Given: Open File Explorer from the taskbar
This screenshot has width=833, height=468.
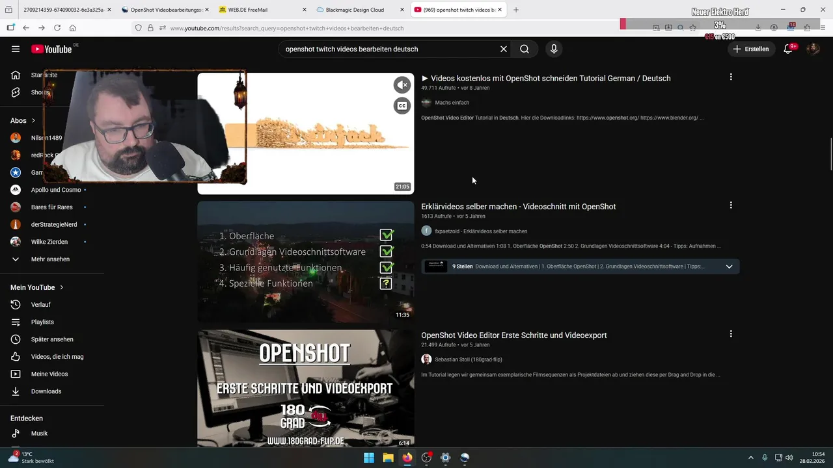Looking at the screenshot, I should pyautogui.click(x=388, y=458).
